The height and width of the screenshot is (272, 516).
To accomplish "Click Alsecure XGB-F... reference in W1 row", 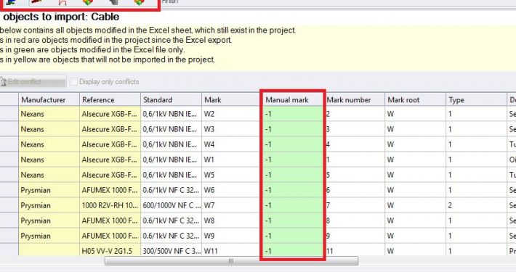I will (110, 160).
